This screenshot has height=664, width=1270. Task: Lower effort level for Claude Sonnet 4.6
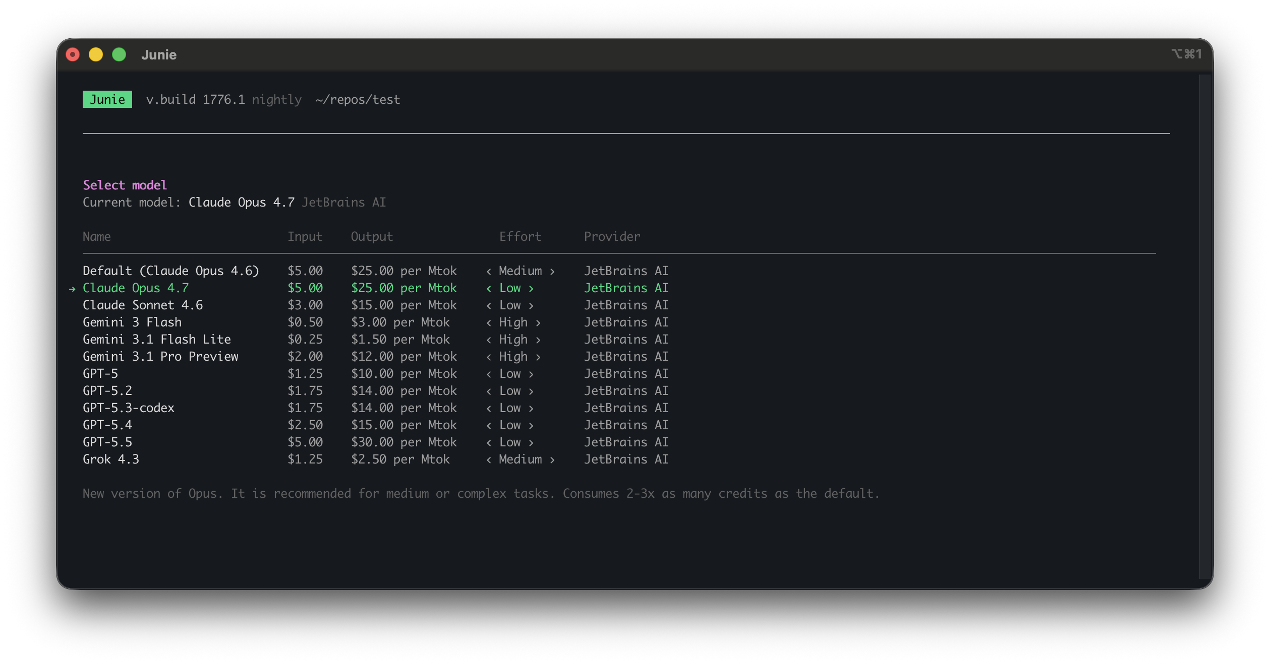pyautogui.click(x=489, y=306)
